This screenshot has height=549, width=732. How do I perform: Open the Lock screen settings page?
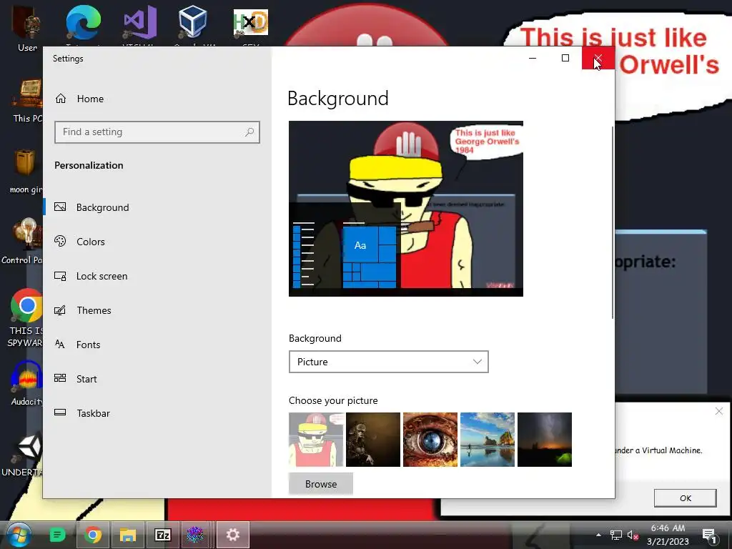click(x=91, y=276)
